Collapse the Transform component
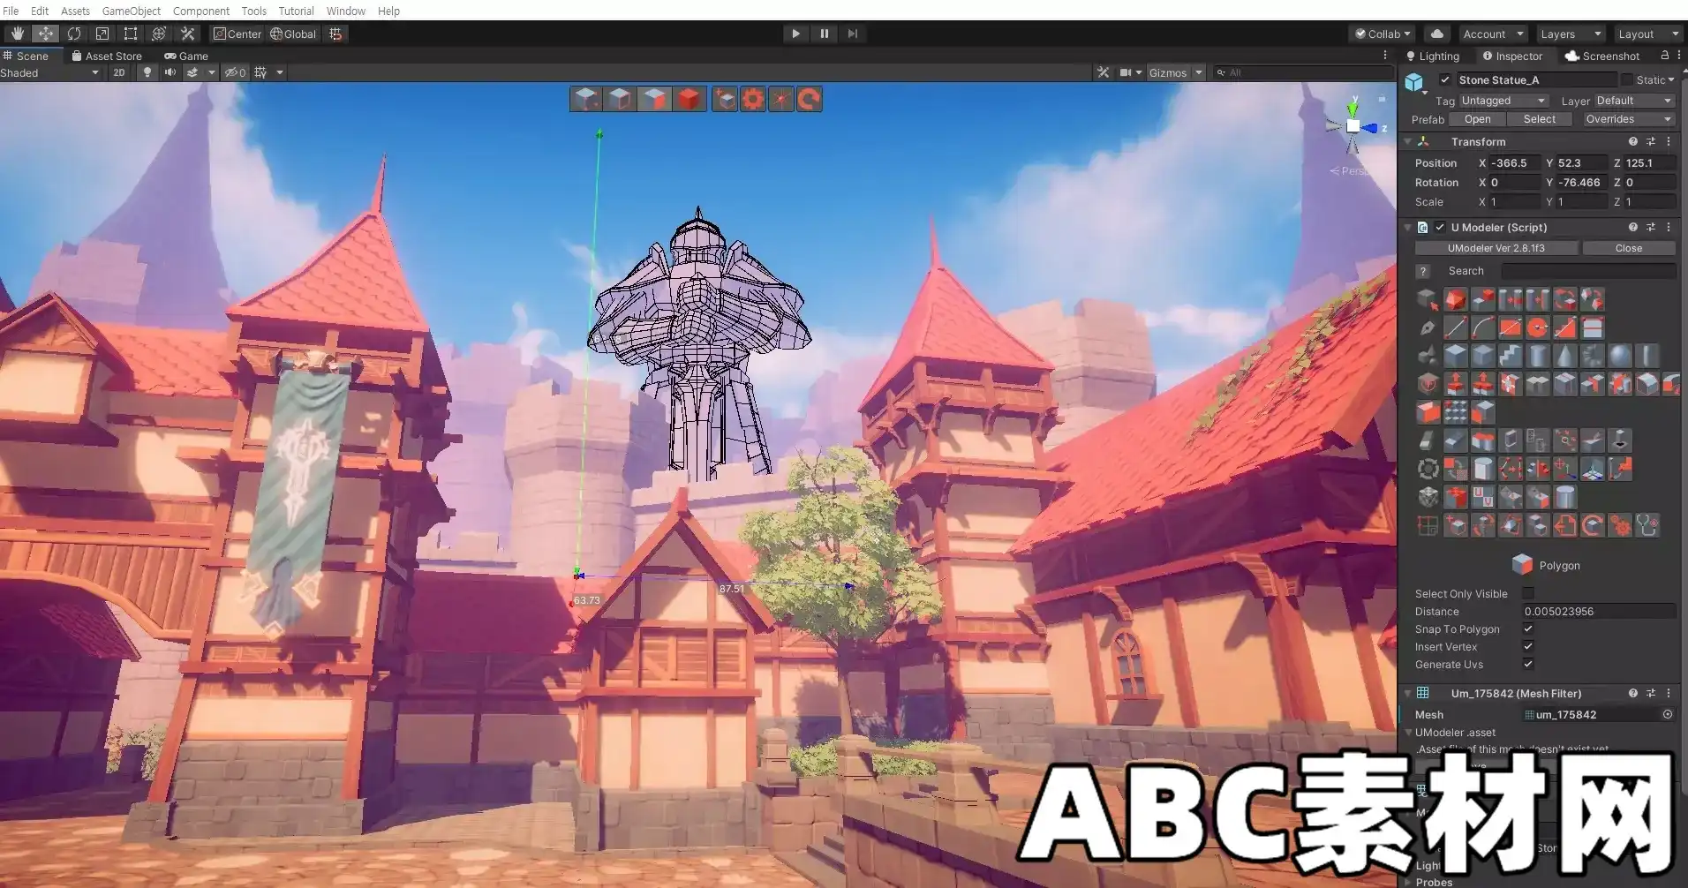The width and height of the screenshot is (1688, 888). [x=1408, y=141]
